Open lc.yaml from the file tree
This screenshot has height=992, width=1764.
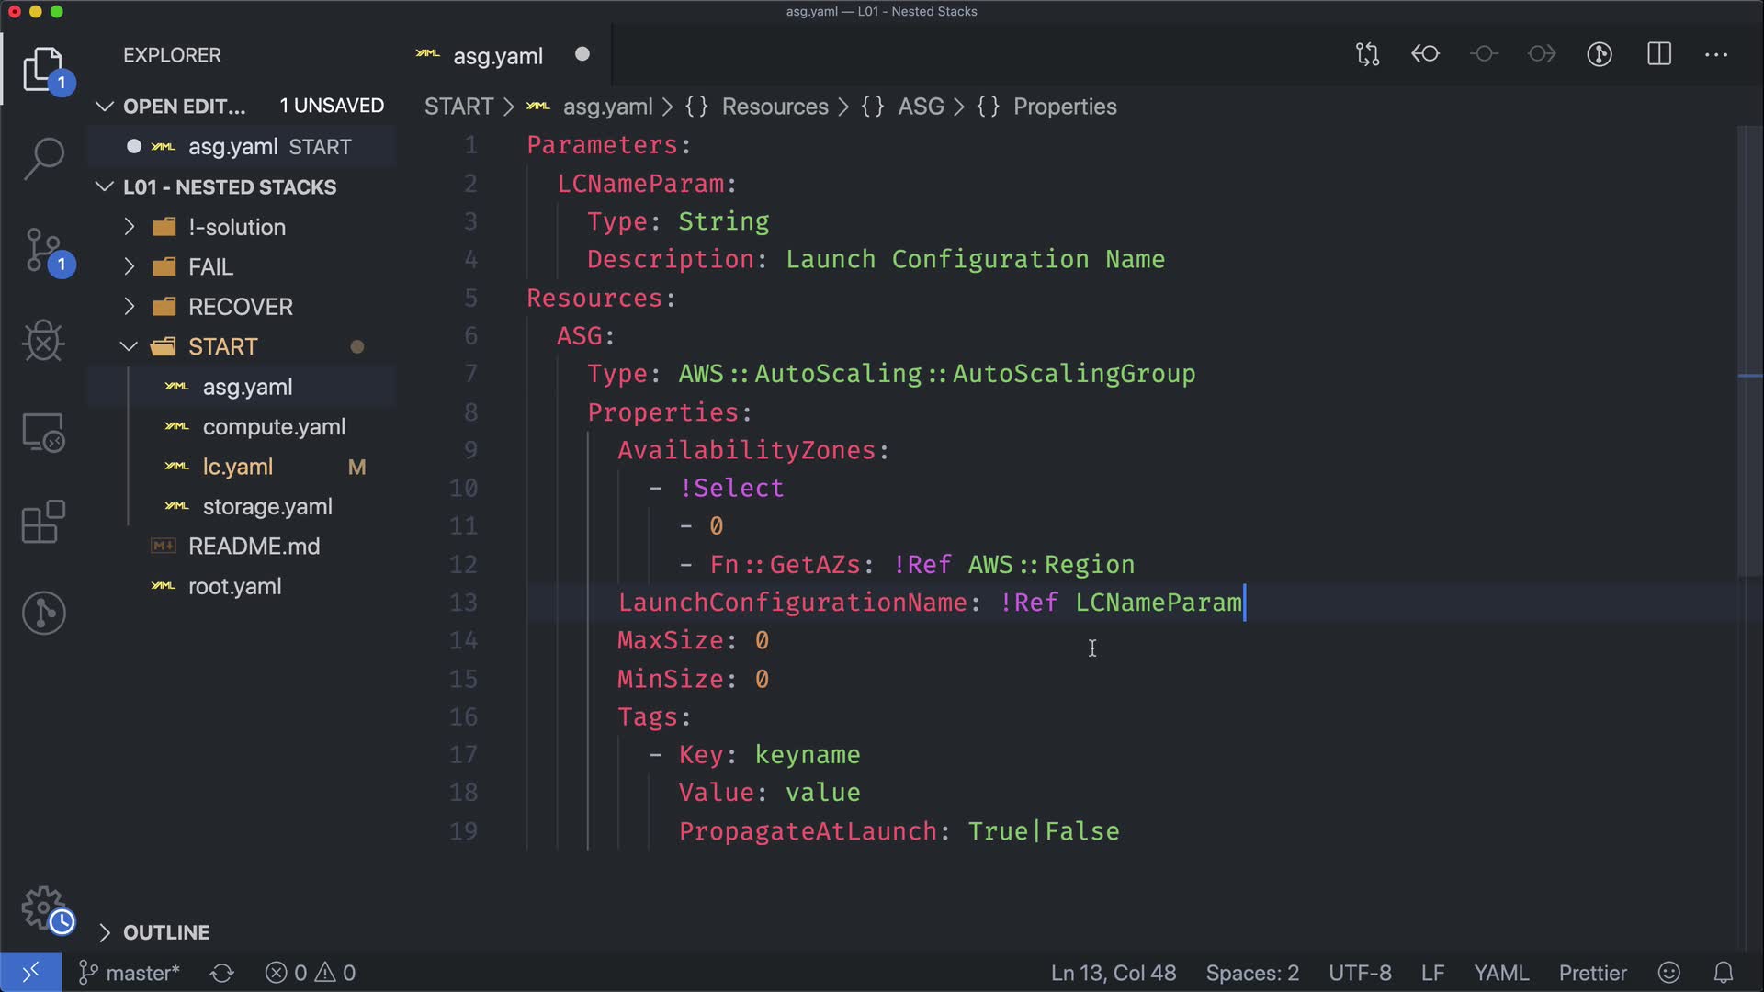point(237,467)
